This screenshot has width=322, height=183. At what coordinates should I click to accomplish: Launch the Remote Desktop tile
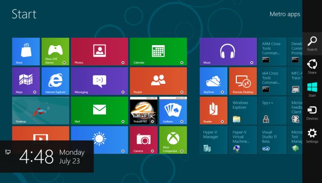[x=243, y=81]
